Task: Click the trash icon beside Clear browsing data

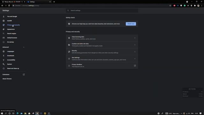Action: (x=69, y=38)
